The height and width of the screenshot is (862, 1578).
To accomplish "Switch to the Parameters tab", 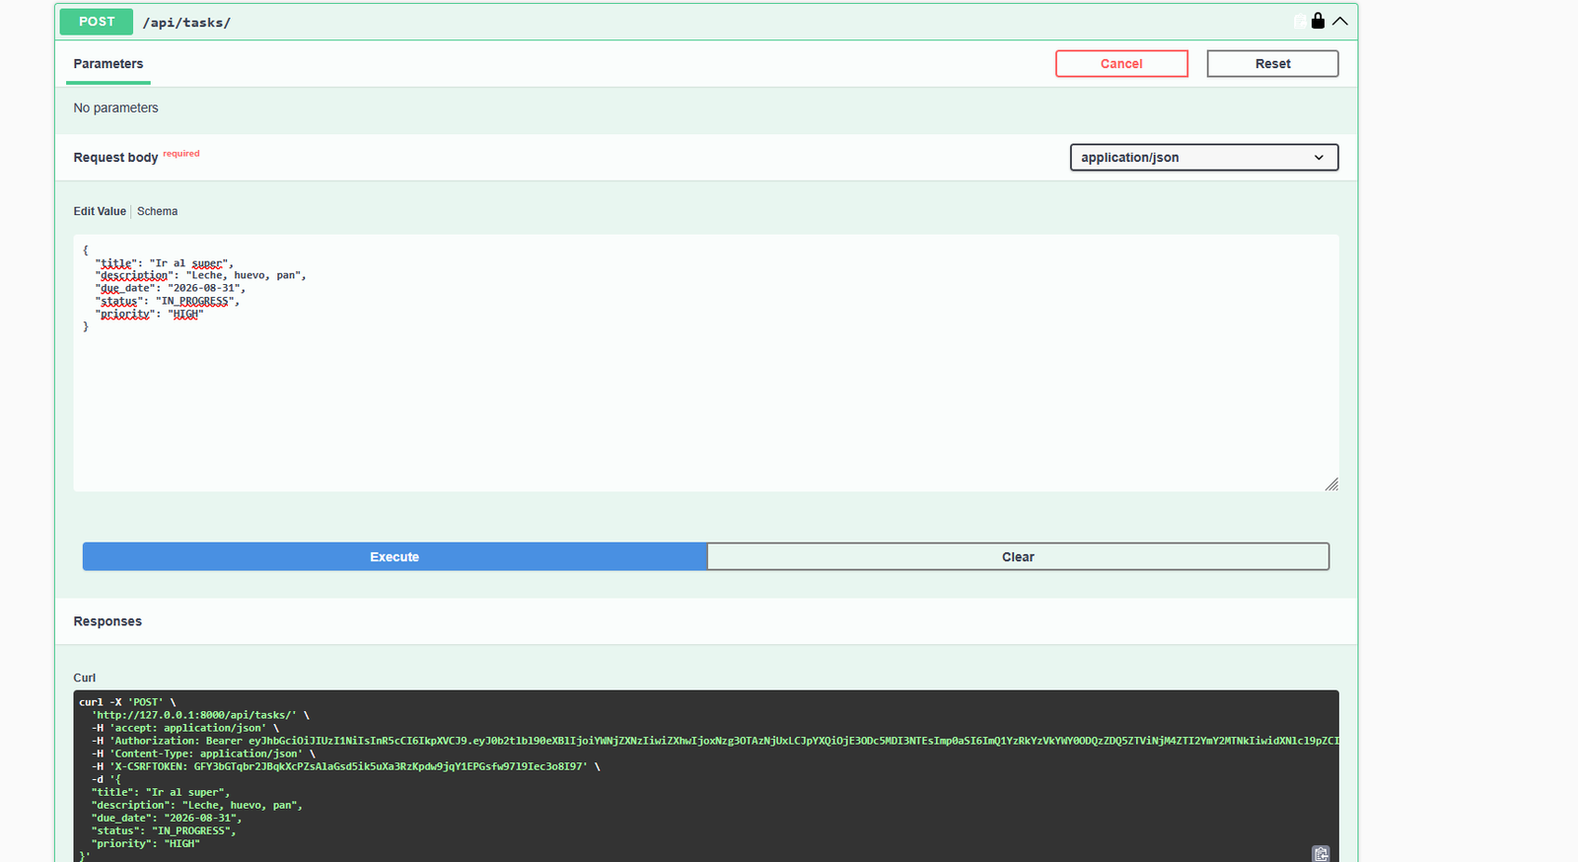I will pos(108,64).
